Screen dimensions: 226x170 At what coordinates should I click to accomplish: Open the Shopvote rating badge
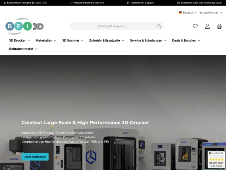pos(216,160)
